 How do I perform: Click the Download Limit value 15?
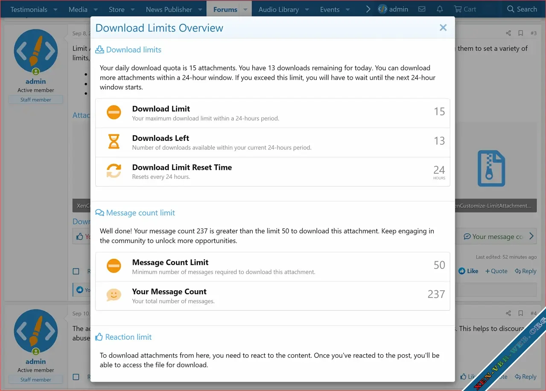coord(439,111)
